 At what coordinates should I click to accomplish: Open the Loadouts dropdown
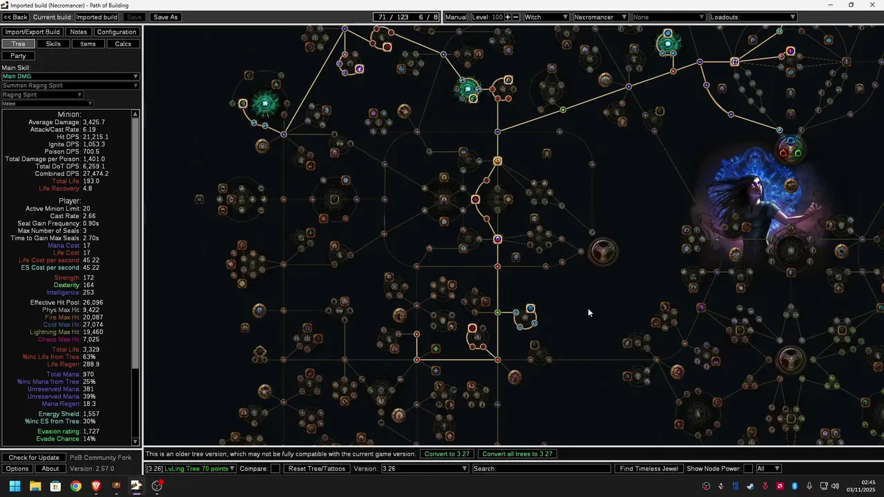point(753,17)
